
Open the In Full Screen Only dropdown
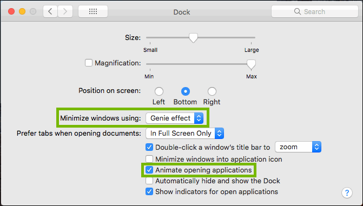coord(184,134)
